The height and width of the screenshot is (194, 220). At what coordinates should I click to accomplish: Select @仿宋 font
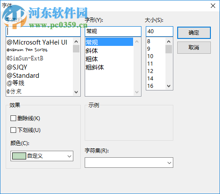[x=40, y=92]
